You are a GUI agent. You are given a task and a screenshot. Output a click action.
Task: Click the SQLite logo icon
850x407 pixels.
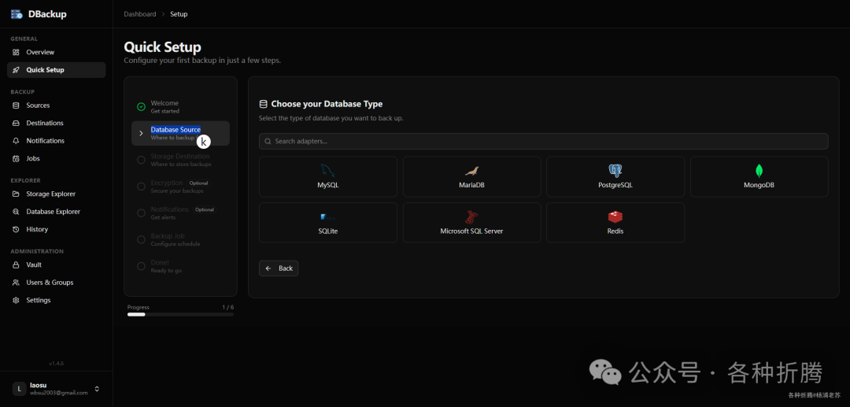coord(327,216)
